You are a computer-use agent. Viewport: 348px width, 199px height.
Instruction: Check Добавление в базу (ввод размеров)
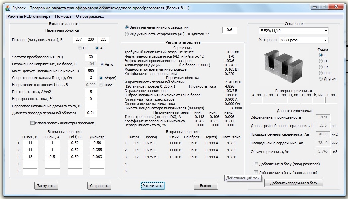pos(256,164)
